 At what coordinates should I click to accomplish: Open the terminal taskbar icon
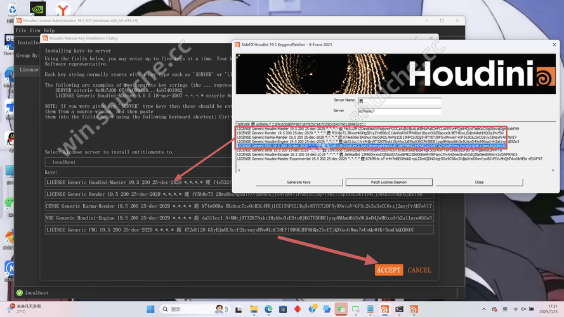(x=399, y=309)
